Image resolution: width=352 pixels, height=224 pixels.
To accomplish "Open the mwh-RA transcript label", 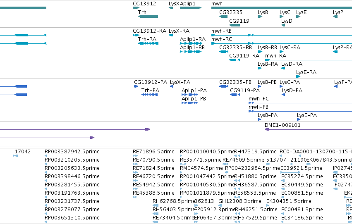I will (x=275, y=56).
